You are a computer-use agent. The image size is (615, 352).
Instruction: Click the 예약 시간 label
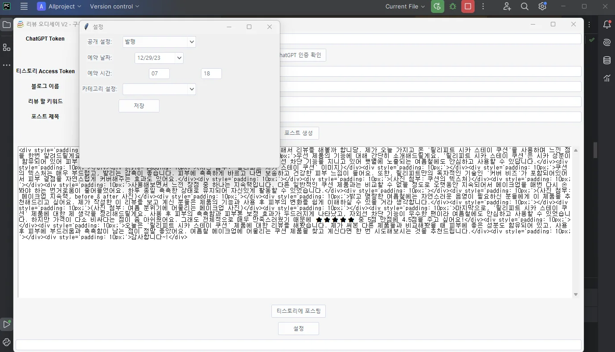[100, 73]
